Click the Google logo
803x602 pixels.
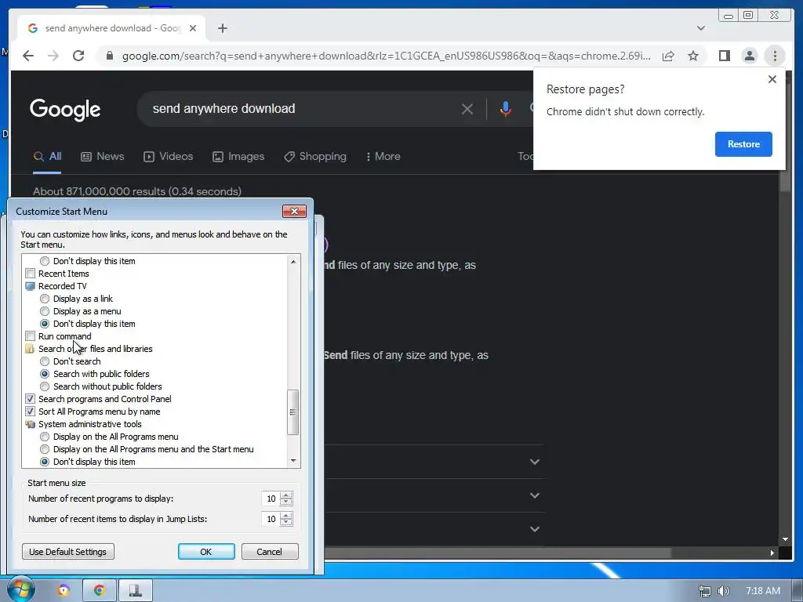point(65,109)
